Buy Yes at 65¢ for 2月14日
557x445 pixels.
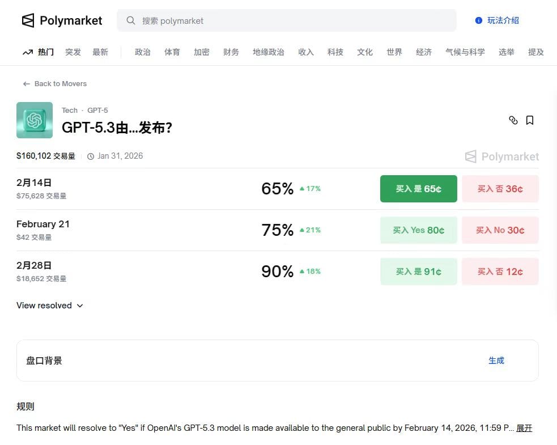(418, 189)
